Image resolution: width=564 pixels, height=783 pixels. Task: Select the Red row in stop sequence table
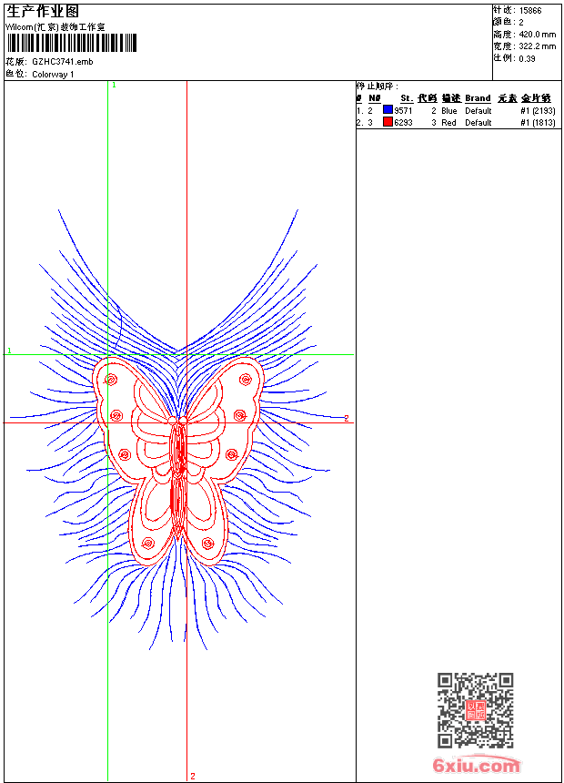coord(455,122)
